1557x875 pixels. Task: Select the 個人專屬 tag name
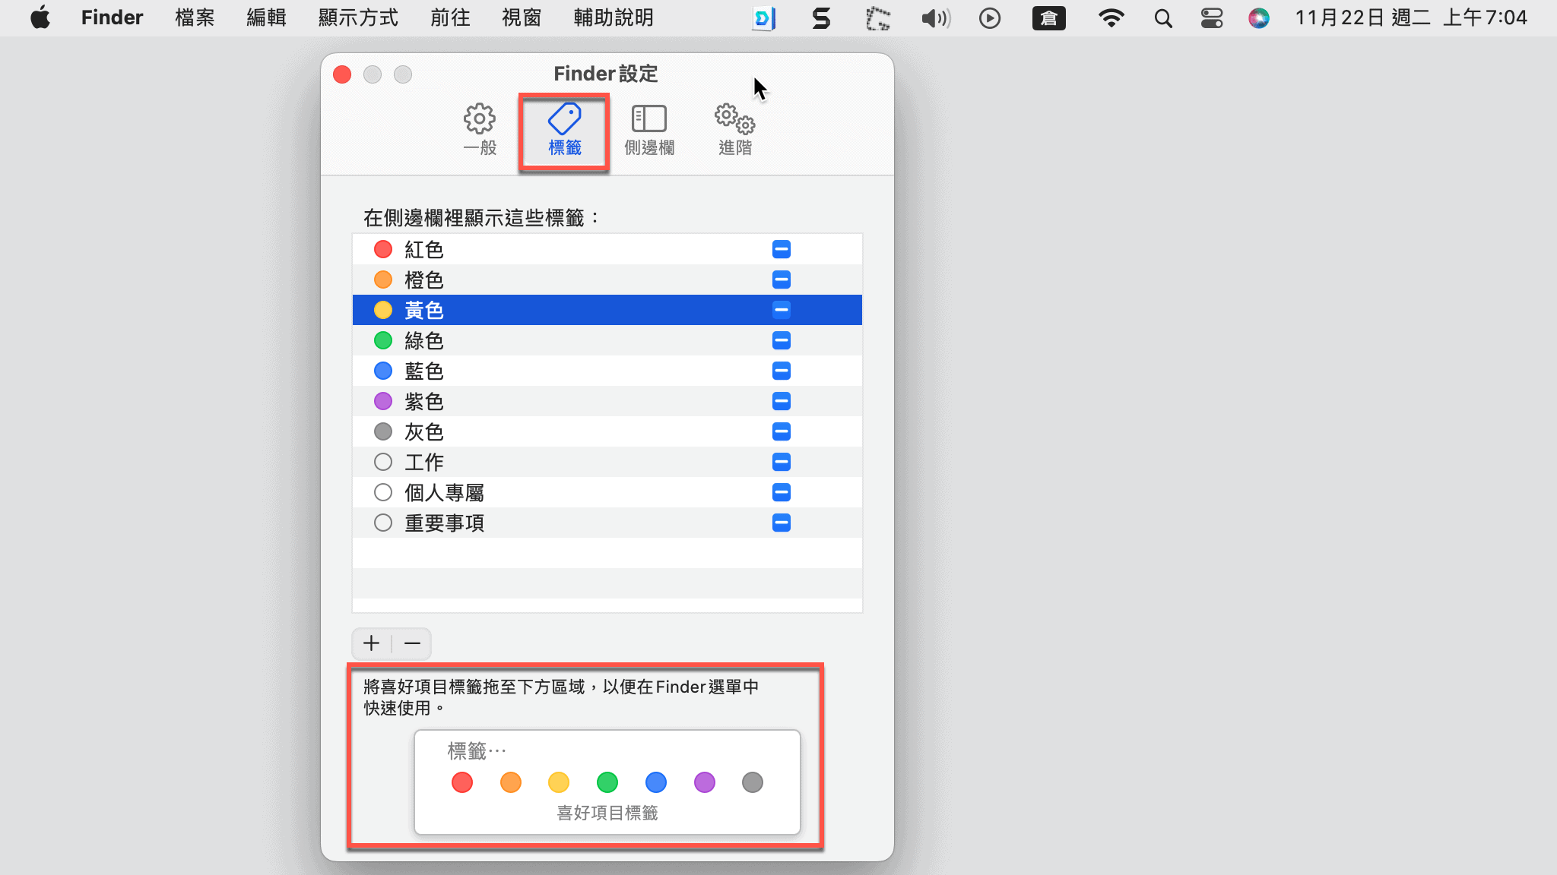(x=445, y=492)
